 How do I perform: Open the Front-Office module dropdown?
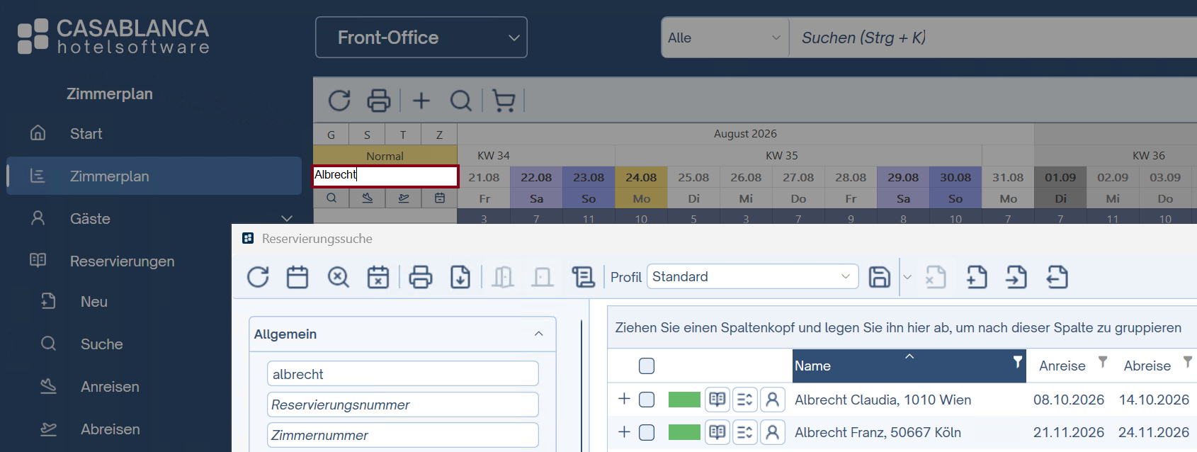tap(421, 38)
